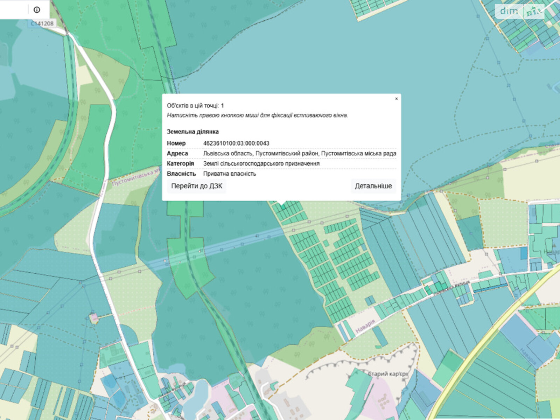Click the 'Номер' field label
Screen dimensions: 560x420
pyautogui.click(x=176, y=143)
